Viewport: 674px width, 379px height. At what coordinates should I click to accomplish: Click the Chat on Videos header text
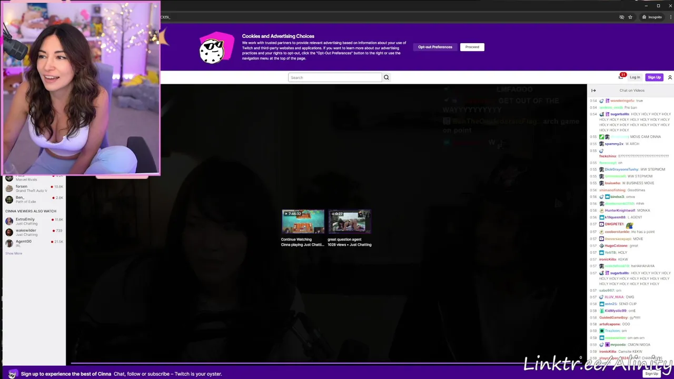click(631, 91)
